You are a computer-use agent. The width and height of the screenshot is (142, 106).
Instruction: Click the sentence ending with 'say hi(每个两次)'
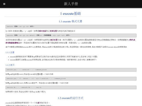click(x=26, y=92)
